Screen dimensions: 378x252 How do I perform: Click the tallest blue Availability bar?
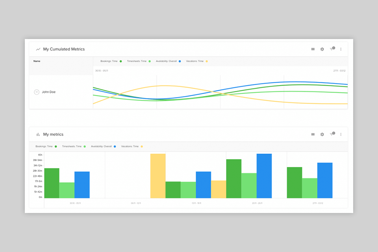coord(264,176)
